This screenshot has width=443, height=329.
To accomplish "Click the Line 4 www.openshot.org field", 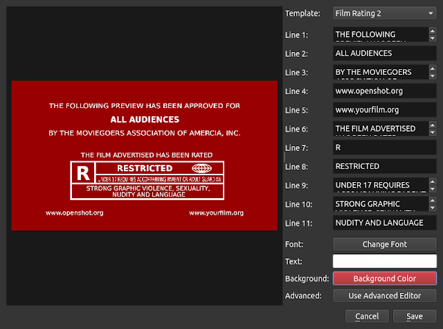I will (385, 91).
